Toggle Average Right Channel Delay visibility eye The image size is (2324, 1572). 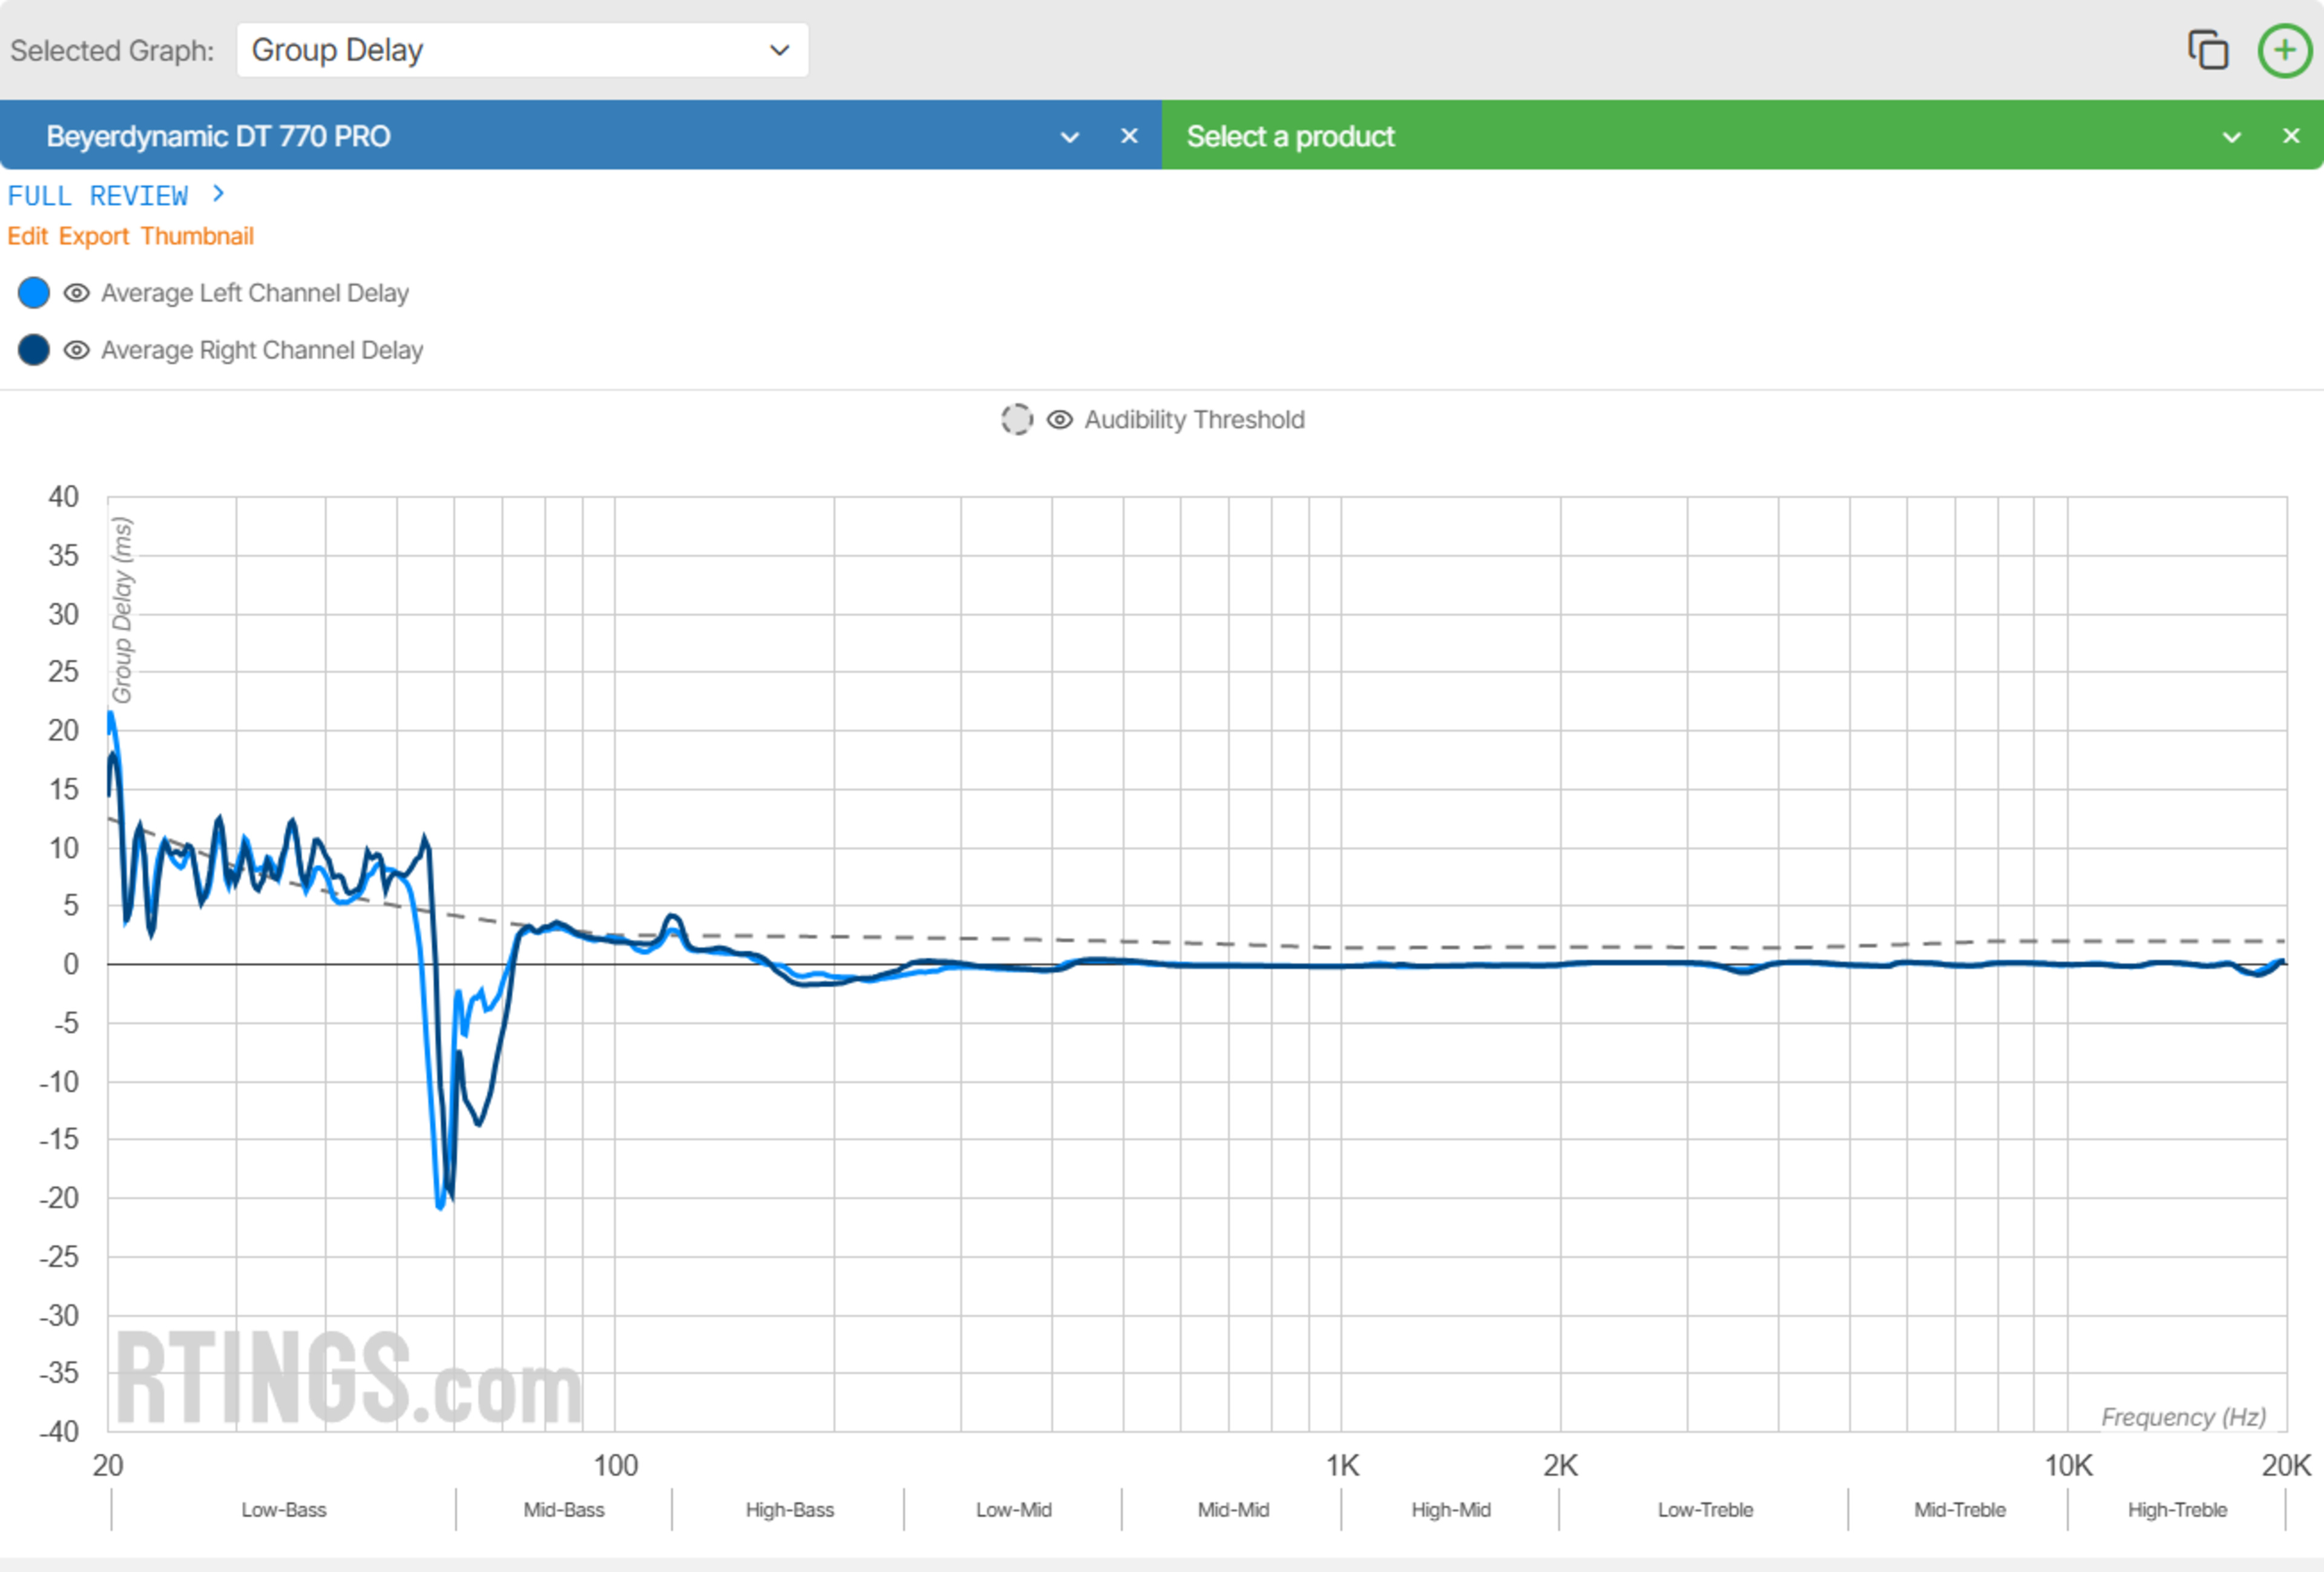pos(77,350)
